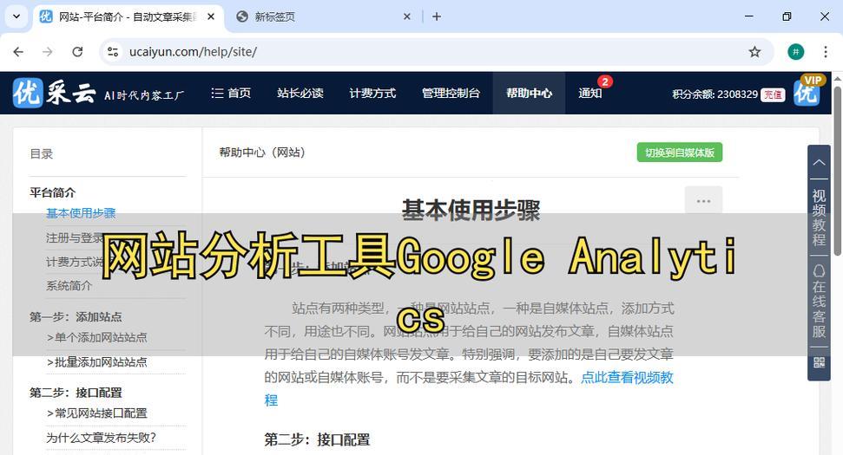Select 帮助中心 navigation item
The height and width of the screenshot is (455, 843).
point(529,94)
